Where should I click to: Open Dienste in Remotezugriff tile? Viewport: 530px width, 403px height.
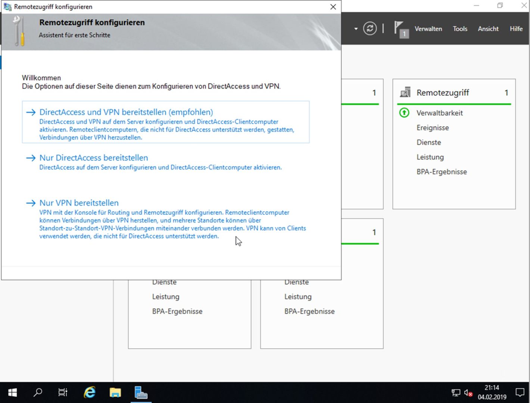click(x=428, y=143)
